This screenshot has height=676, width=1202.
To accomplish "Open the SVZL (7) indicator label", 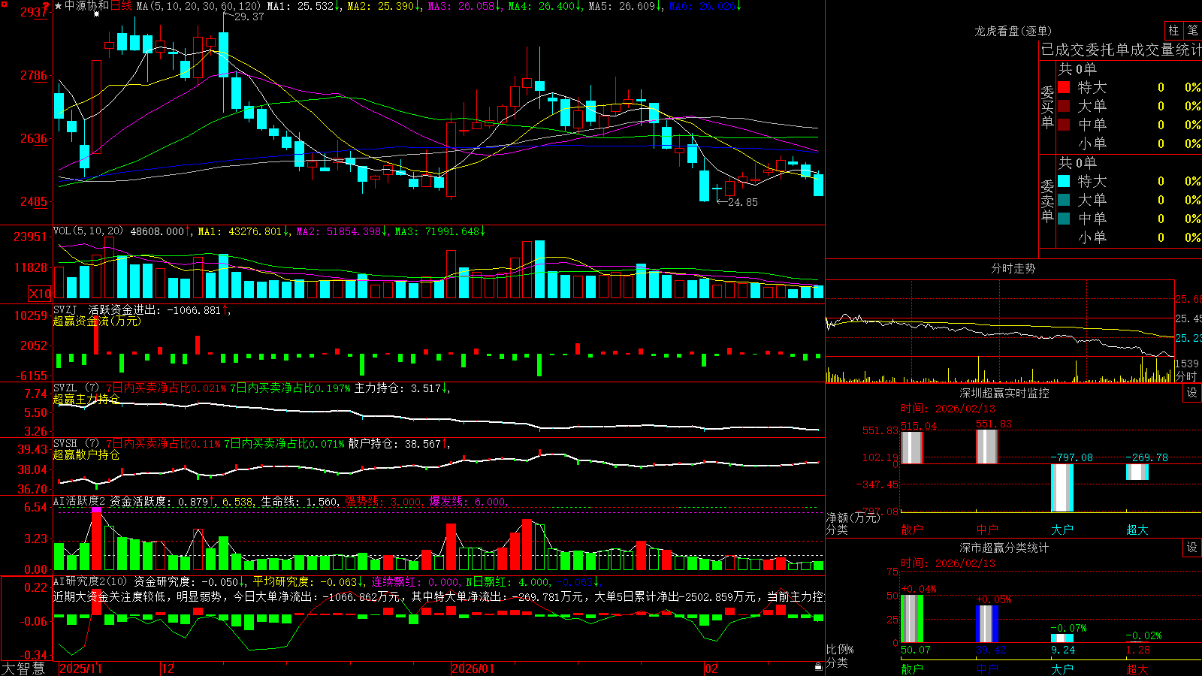I will click(76, 388).
